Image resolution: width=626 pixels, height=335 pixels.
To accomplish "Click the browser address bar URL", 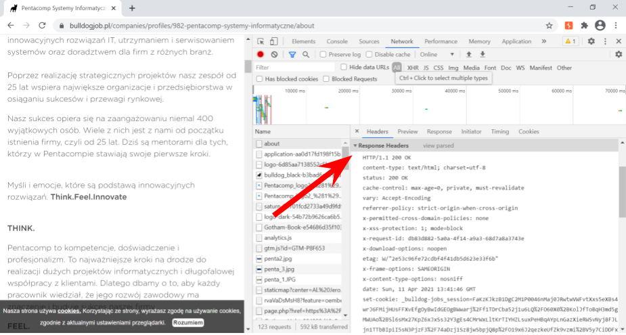I will click(192, 26).
